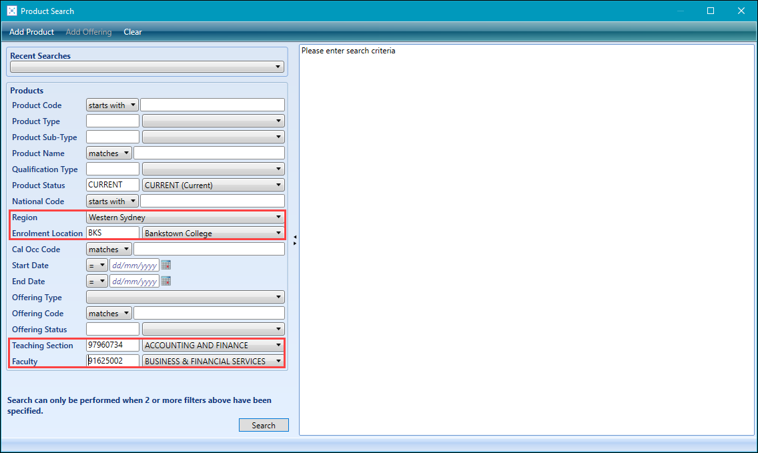Close the Product Search window
Viewport: 758px width, 453px height.
coord(741,11)
